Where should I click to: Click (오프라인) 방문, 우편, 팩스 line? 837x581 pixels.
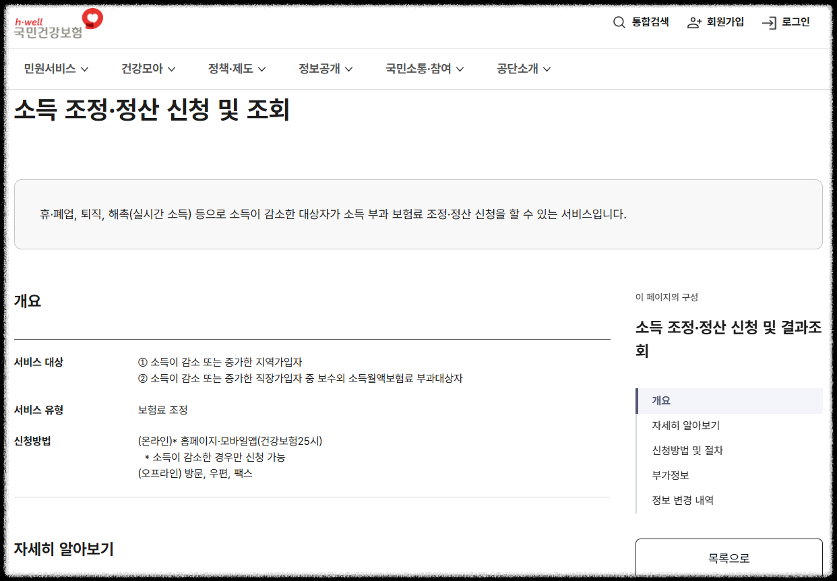[195, 473]
